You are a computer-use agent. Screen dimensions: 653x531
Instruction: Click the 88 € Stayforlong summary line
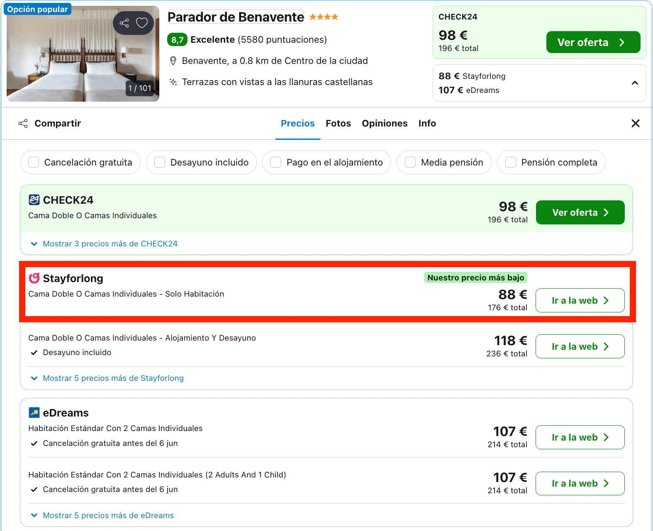pos(472,76)
